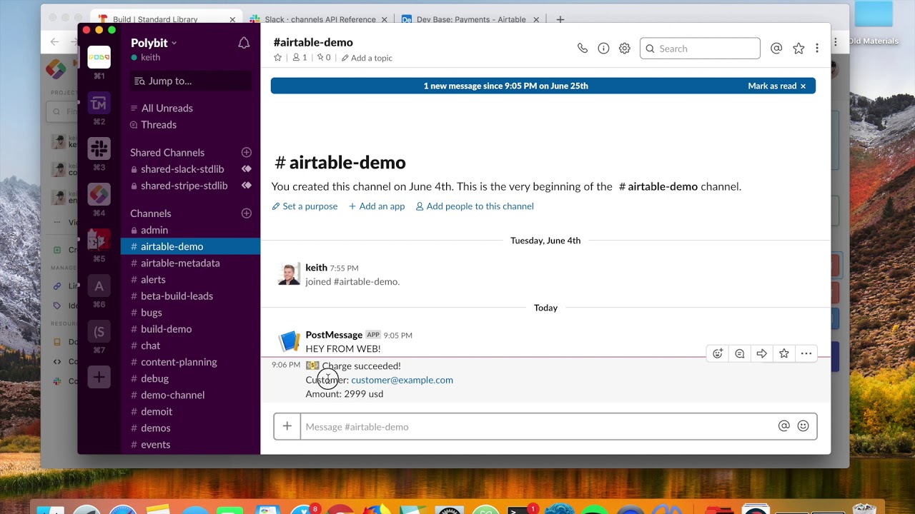Switch to Dev Base: Payments Airtable tab
The width and height of the screenshot is (915, 514).
[x=470, y=19]
